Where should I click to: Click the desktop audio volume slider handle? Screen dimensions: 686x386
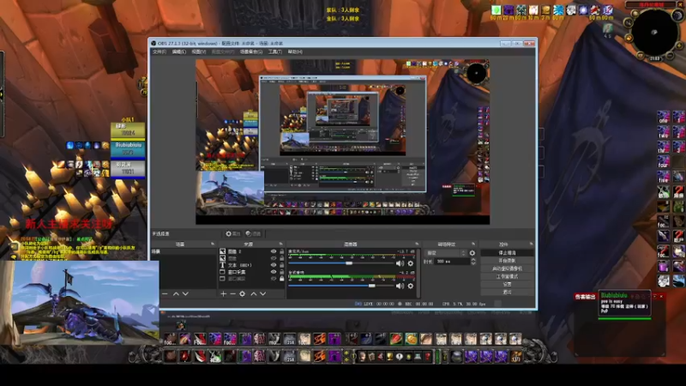click(x=371, y=286)
